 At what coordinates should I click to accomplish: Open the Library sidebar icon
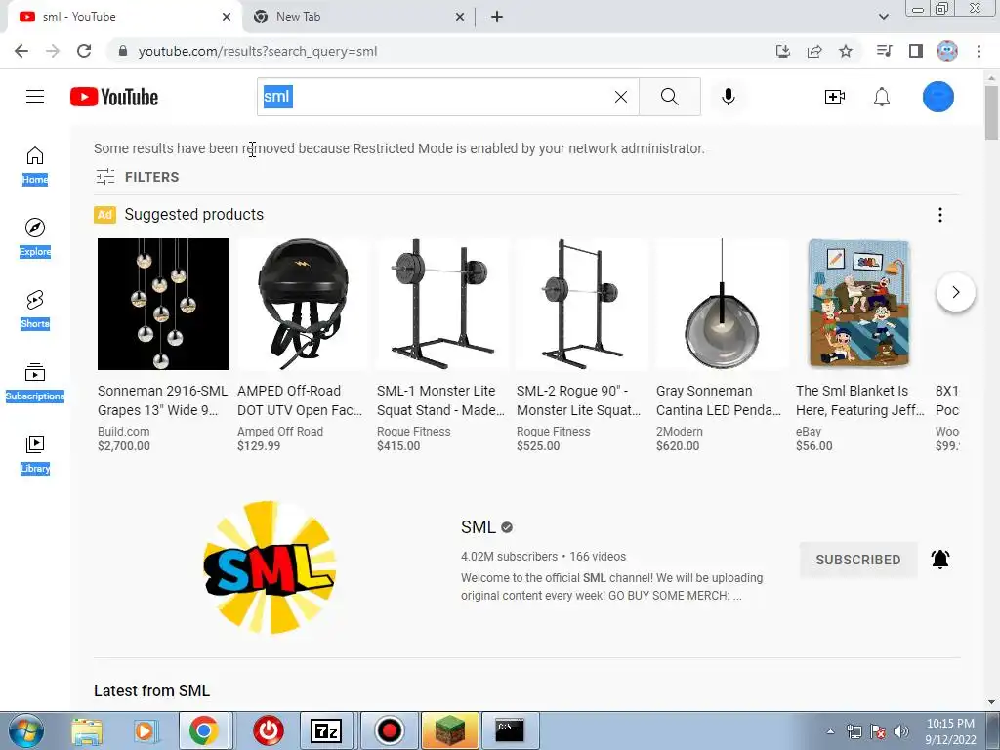pos(35,454)
